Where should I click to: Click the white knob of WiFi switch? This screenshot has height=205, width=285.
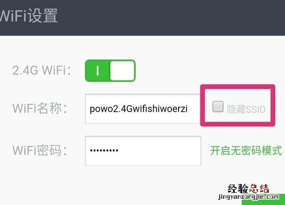(122, 71)
